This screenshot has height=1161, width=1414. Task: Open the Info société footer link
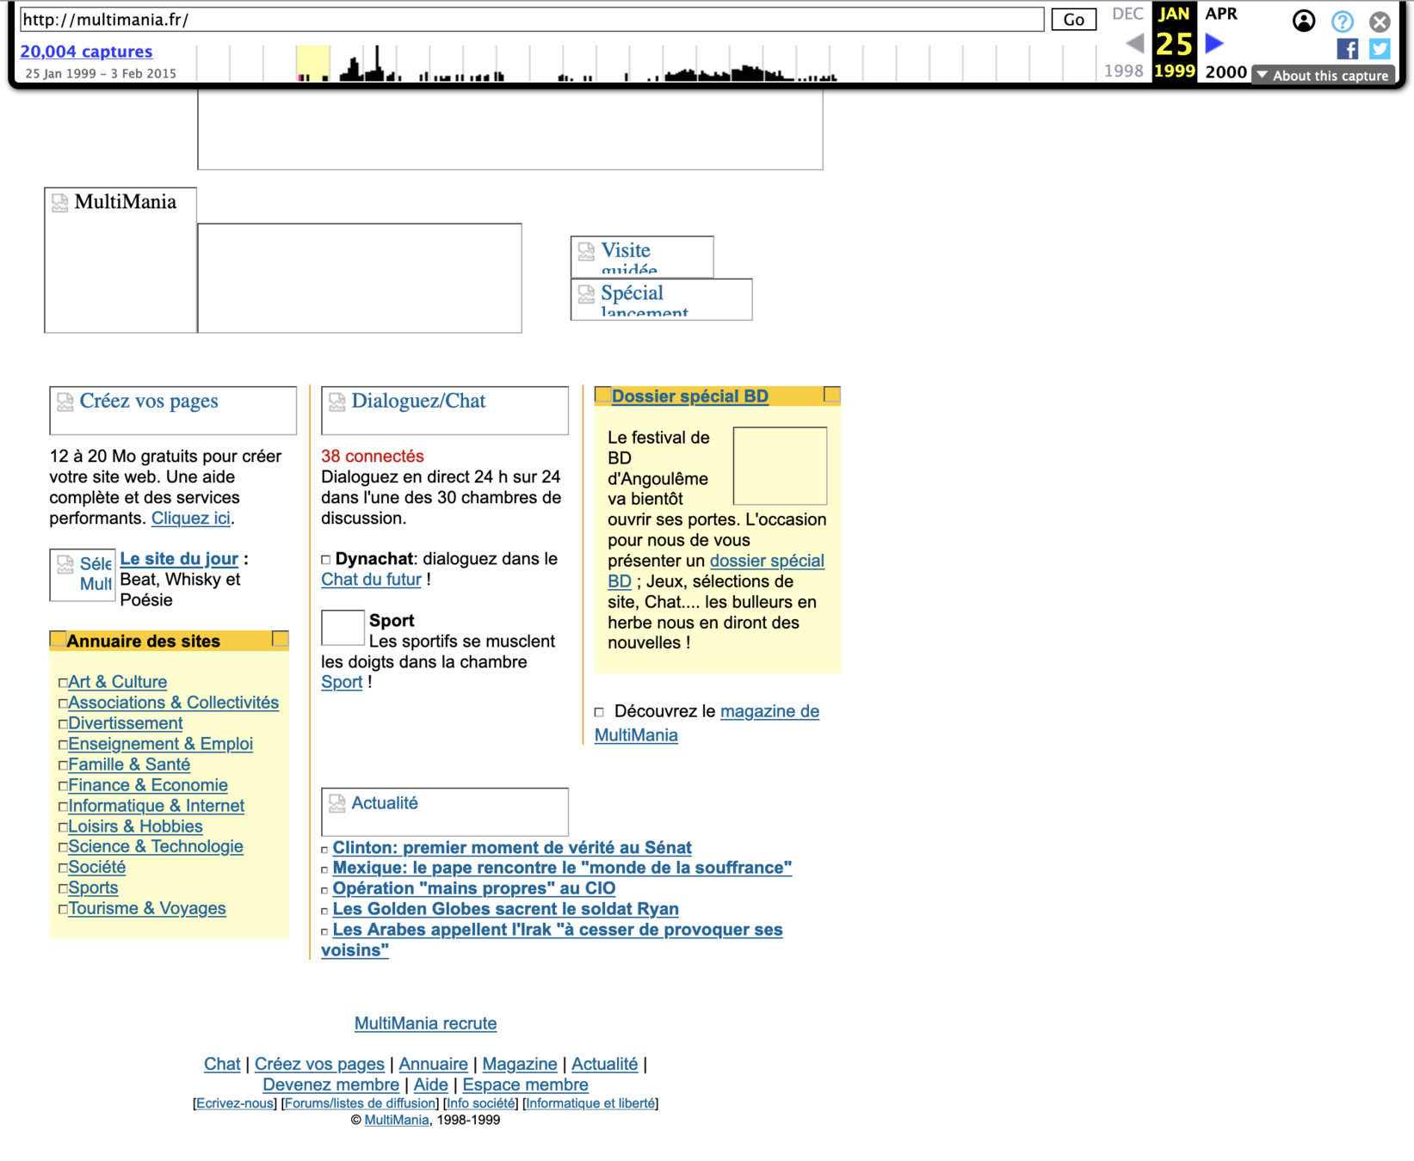click(x=481, y=1103)
